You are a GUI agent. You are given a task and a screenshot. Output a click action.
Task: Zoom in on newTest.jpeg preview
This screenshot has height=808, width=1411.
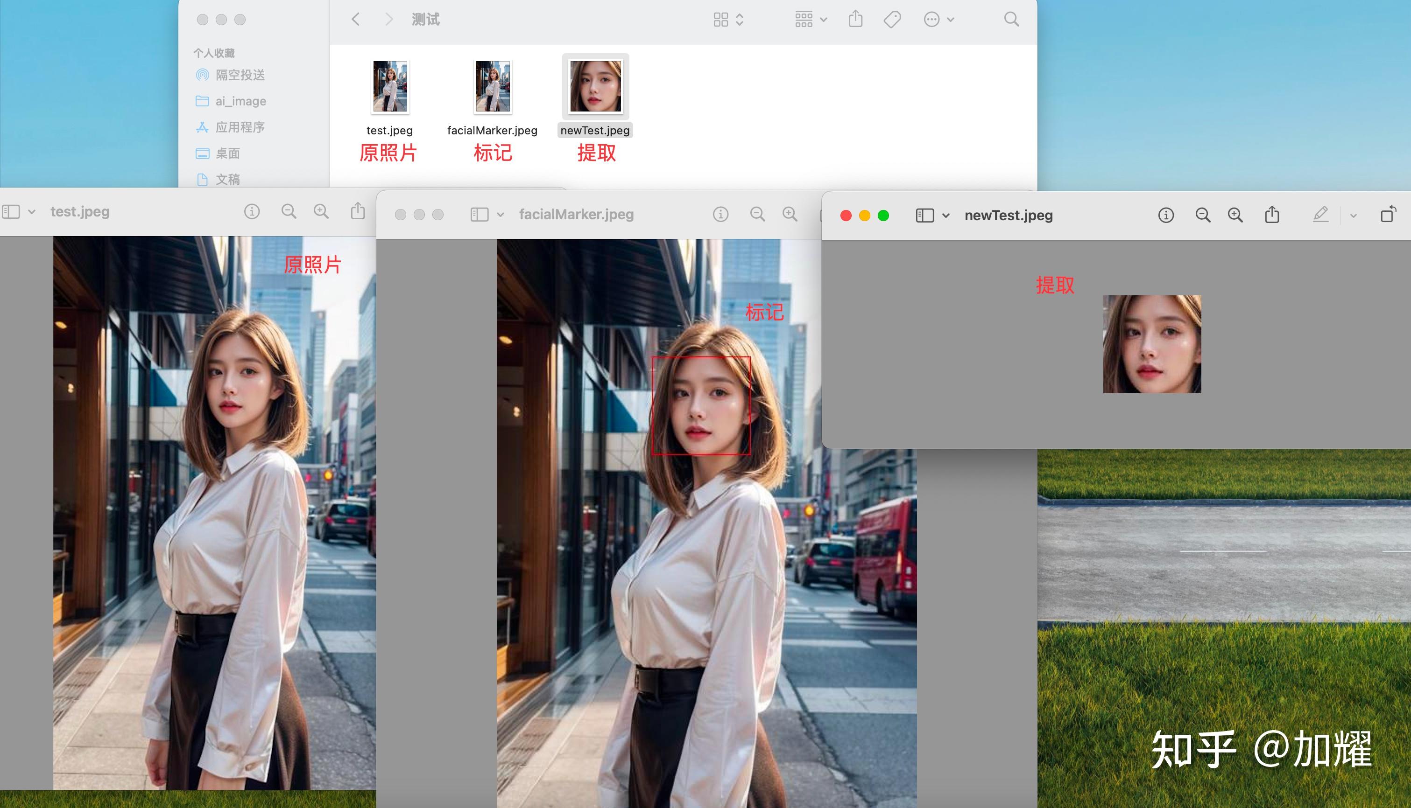1235,216
